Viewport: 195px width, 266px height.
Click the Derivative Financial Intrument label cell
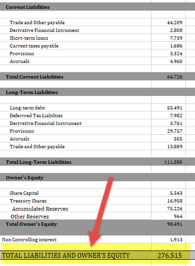[76, 30]
